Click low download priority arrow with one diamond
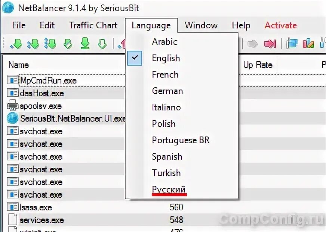Image resolution: width=326 pixels, height=232 pixels. [x=16, y=44]
